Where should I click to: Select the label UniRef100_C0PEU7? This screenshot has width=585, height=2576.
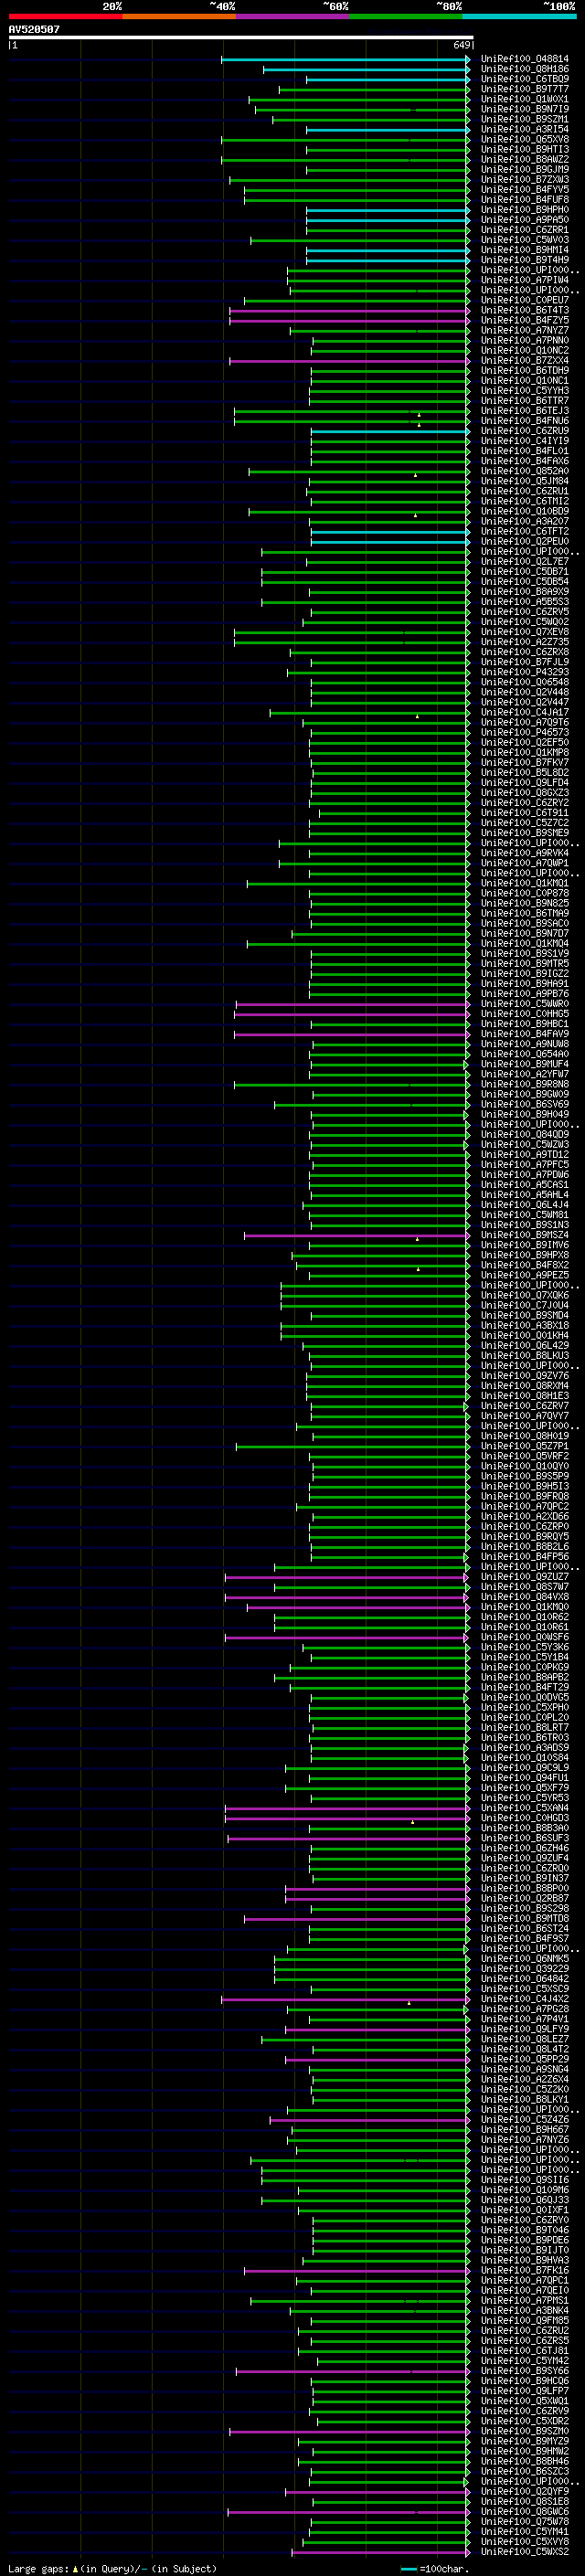coord(524,300)
